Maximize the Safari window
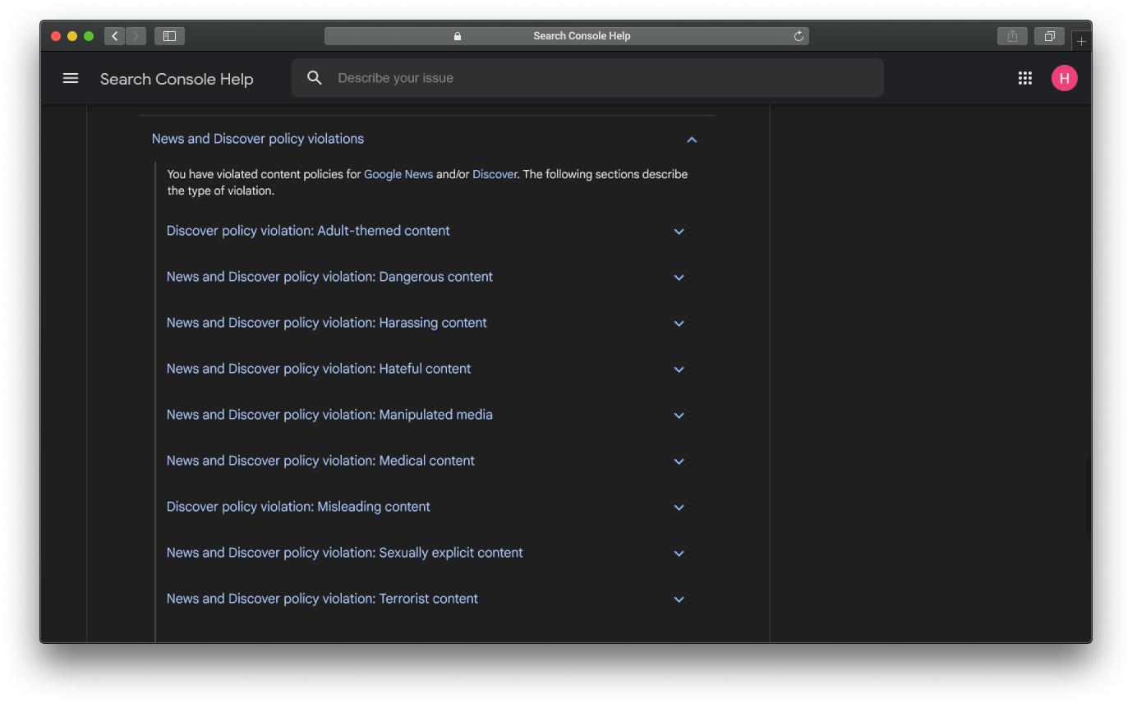 [89, 36]
